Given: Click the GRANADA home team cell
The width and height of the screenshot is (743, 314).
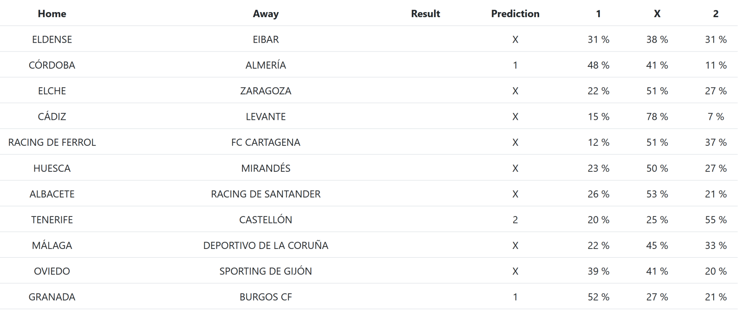Looking at the screenshot, I should 52,297.
